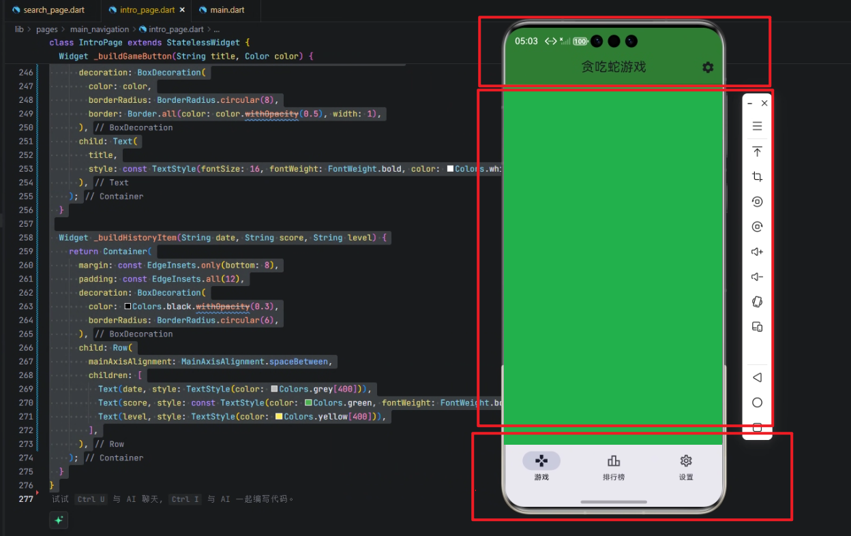Image resolution: width=851 pixels, height=536 pixels.
Task: Click the withOpacity call on line 263
Action: click(x=222, y=306)
